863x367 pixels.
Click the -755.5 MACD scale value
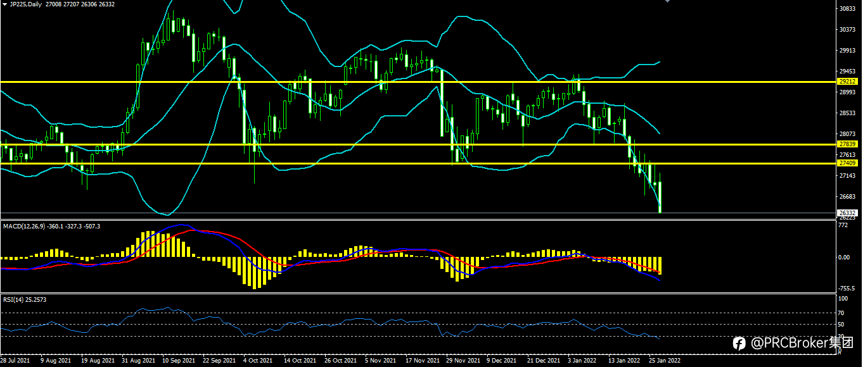pyautogui.click(x=847, y=288)
